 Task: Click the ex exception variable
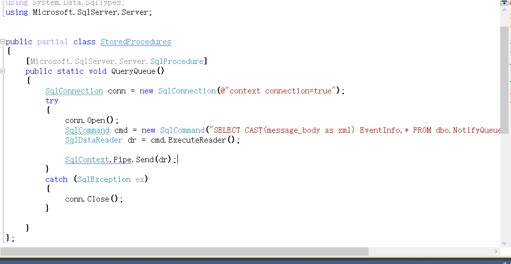click(x=140, y=179)
